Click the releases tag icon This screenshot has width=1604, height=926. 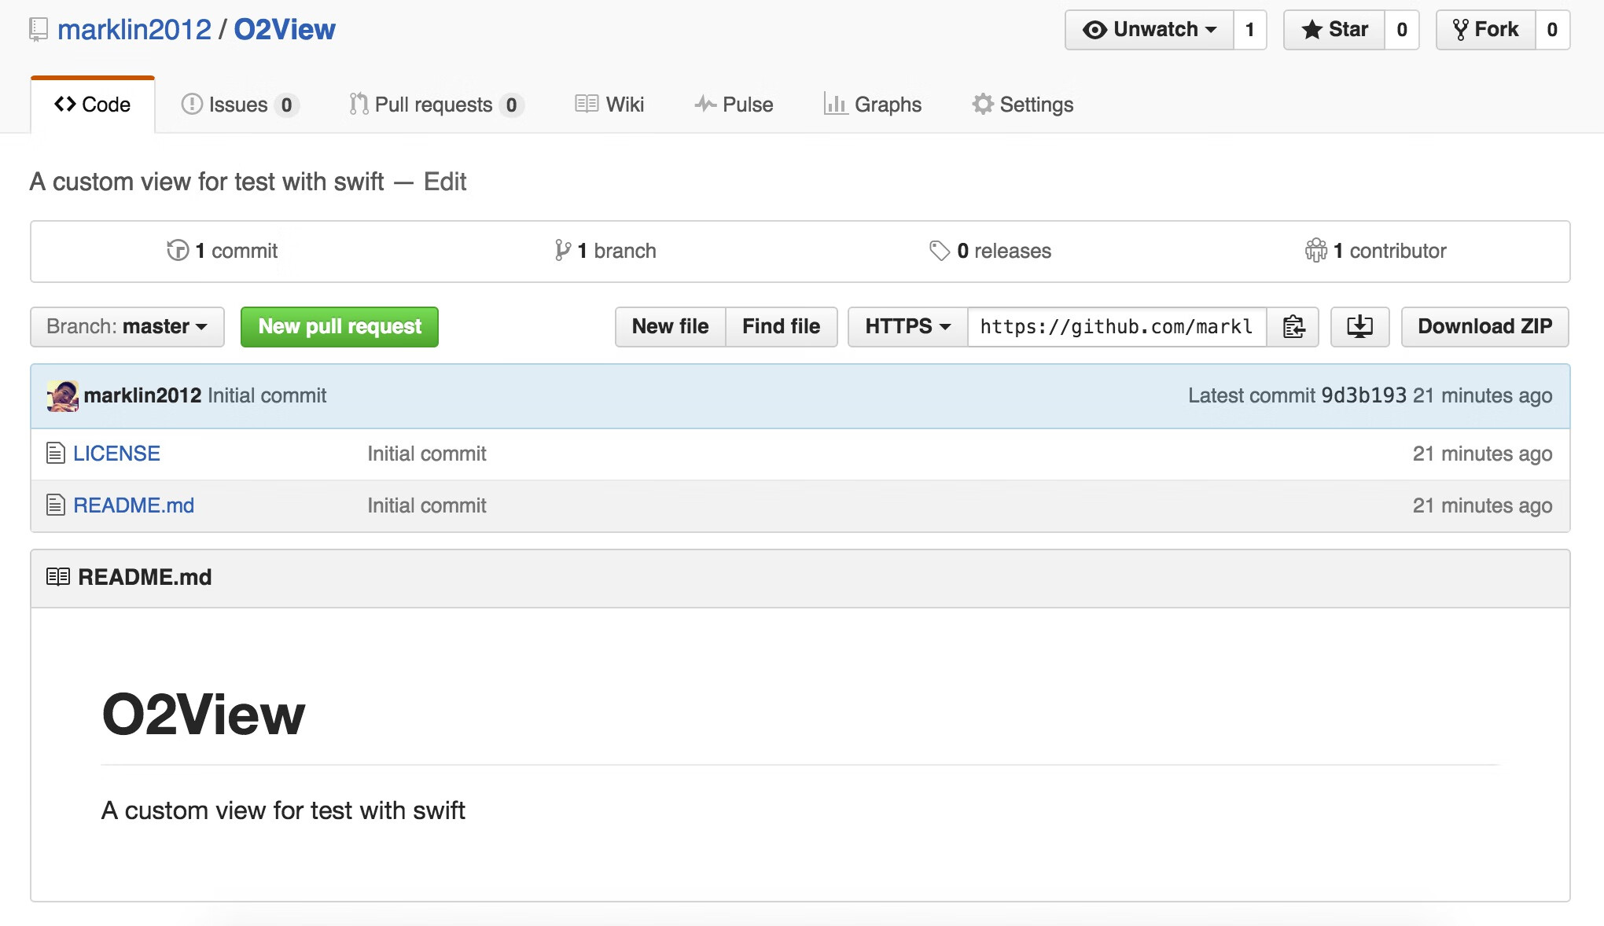coord(940,251)
